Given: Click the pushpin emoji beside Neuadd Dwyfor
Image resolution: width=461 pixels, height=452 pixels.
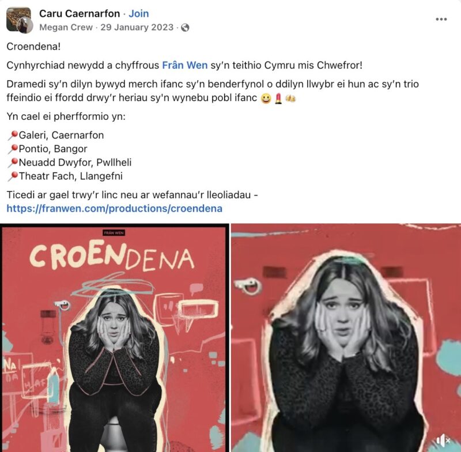Looking at the screenshot, I should (x=13, y=163).
